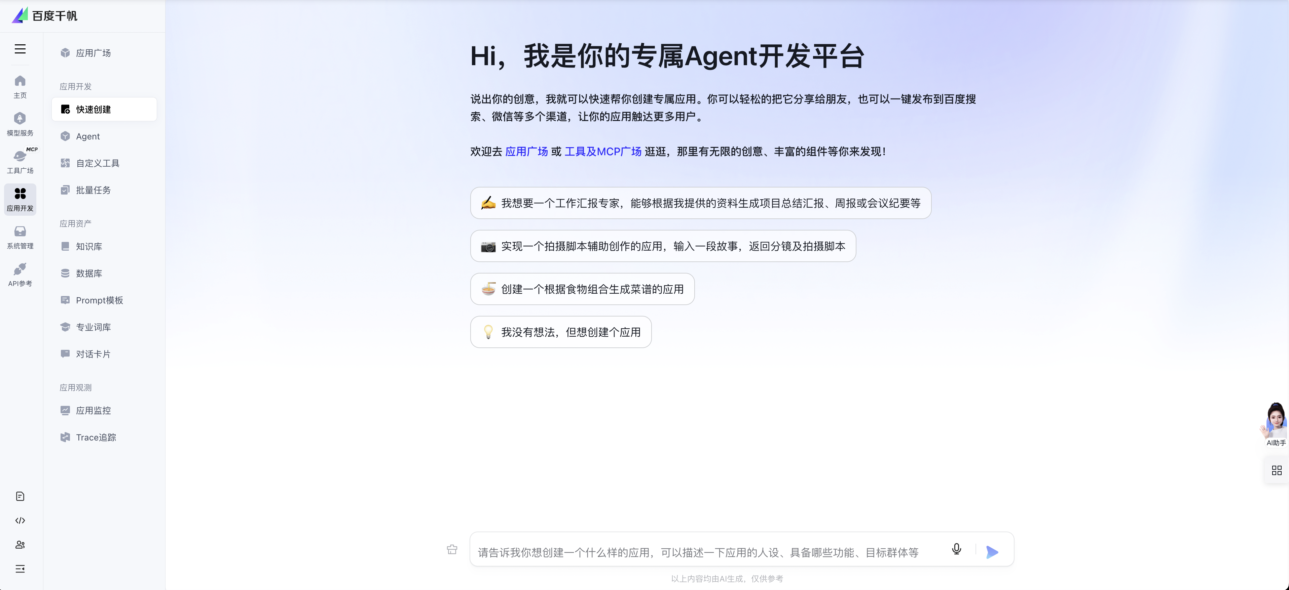Screen dimensions: 1289x590
Task: Click the microphone voice input icon
Action: pyautogui.click(x=956, y=549)
